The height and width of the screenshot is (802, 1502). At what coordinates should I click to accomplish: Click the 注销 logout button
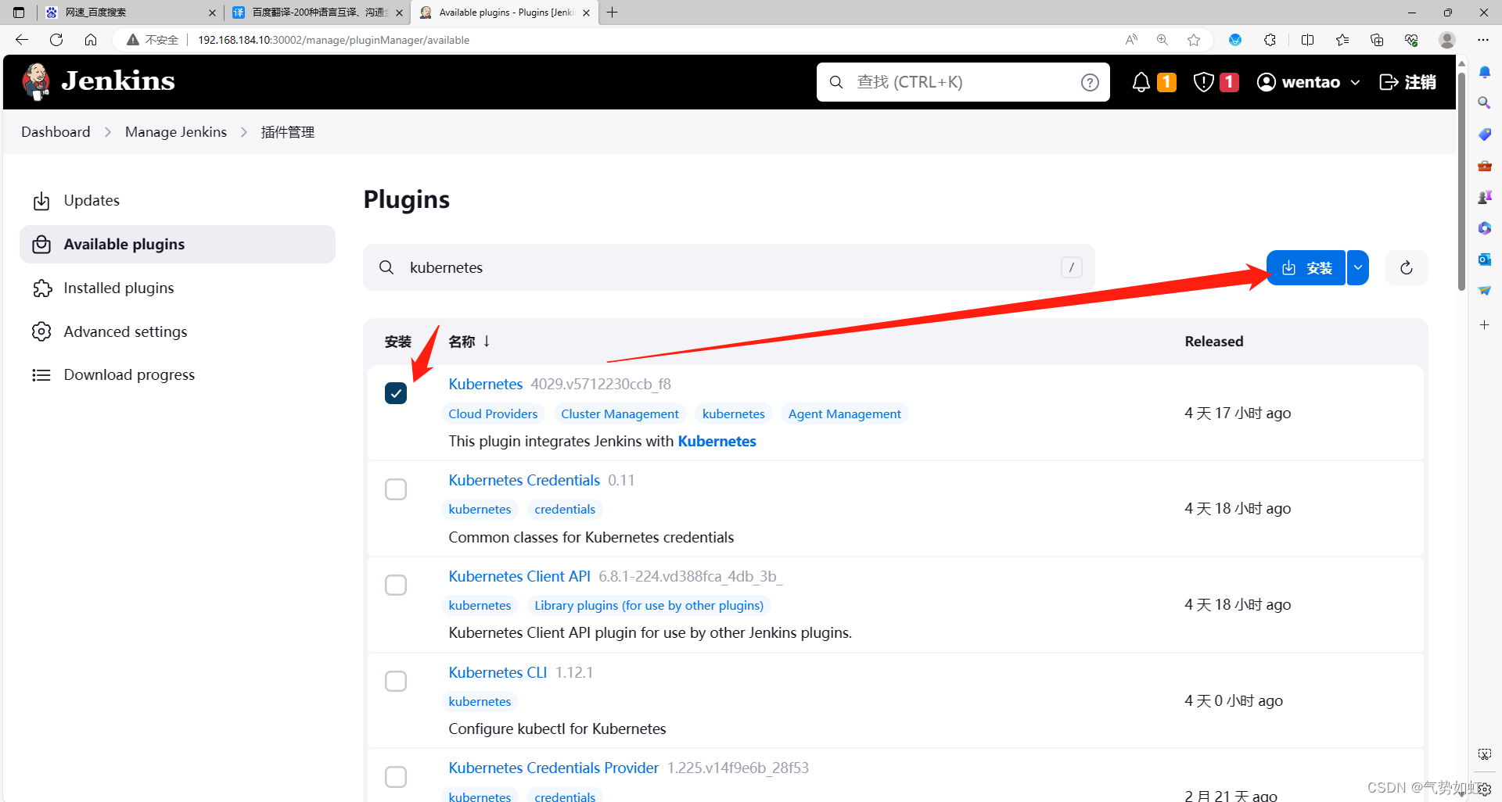point(1407,82)
